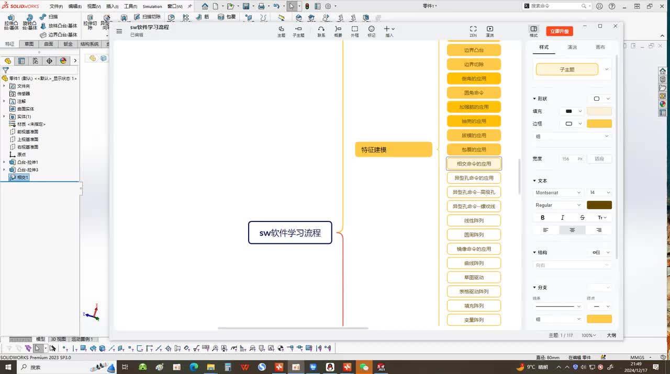Screen dimensions: 670x374
Task: Open SolidWorks PropertyManager tab icon
Action: tap(21, 61)
